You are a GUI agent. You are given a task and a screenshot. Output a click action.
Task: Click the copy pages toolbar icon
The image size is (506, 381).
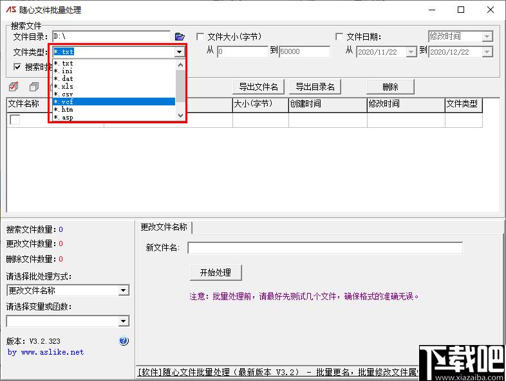coord(34,87)
